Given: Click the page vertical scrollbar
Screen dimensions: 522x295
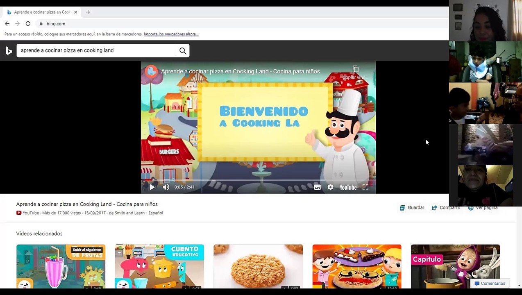Looking at the screenshot, I should [519, 246].
